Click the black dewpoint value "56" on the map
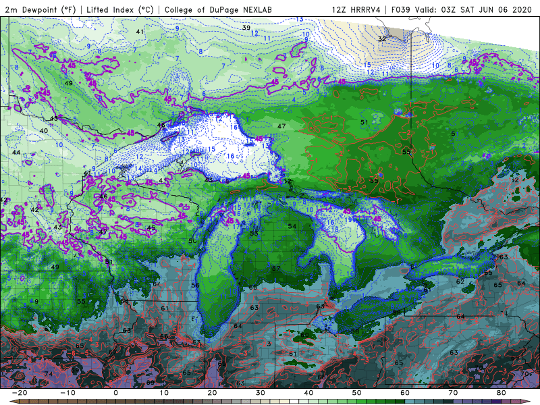 (195, 285)
